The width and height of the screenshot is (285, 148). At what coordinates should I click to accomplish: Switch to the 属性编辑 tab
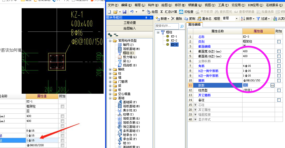coord(194,25)
